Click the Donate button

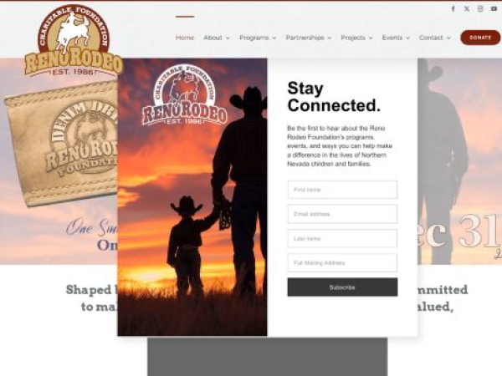pyautogui.click(x=480, y=38)
